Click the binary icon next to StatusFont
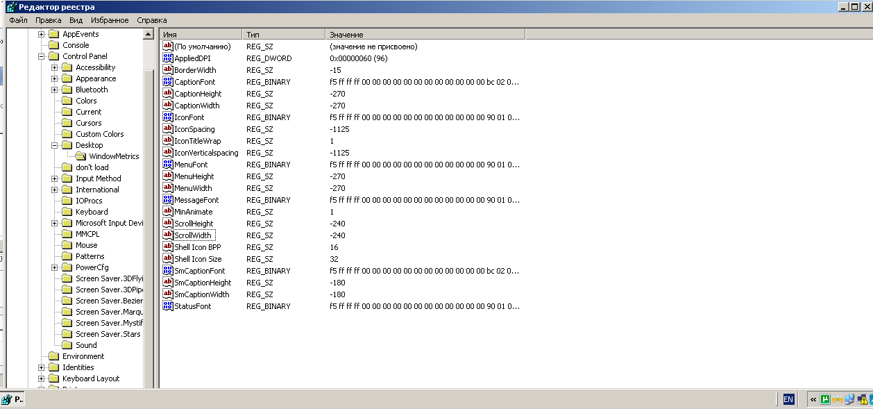Image resolution: width=873 pixels, height=409 pixels. [x=167, y=306]
